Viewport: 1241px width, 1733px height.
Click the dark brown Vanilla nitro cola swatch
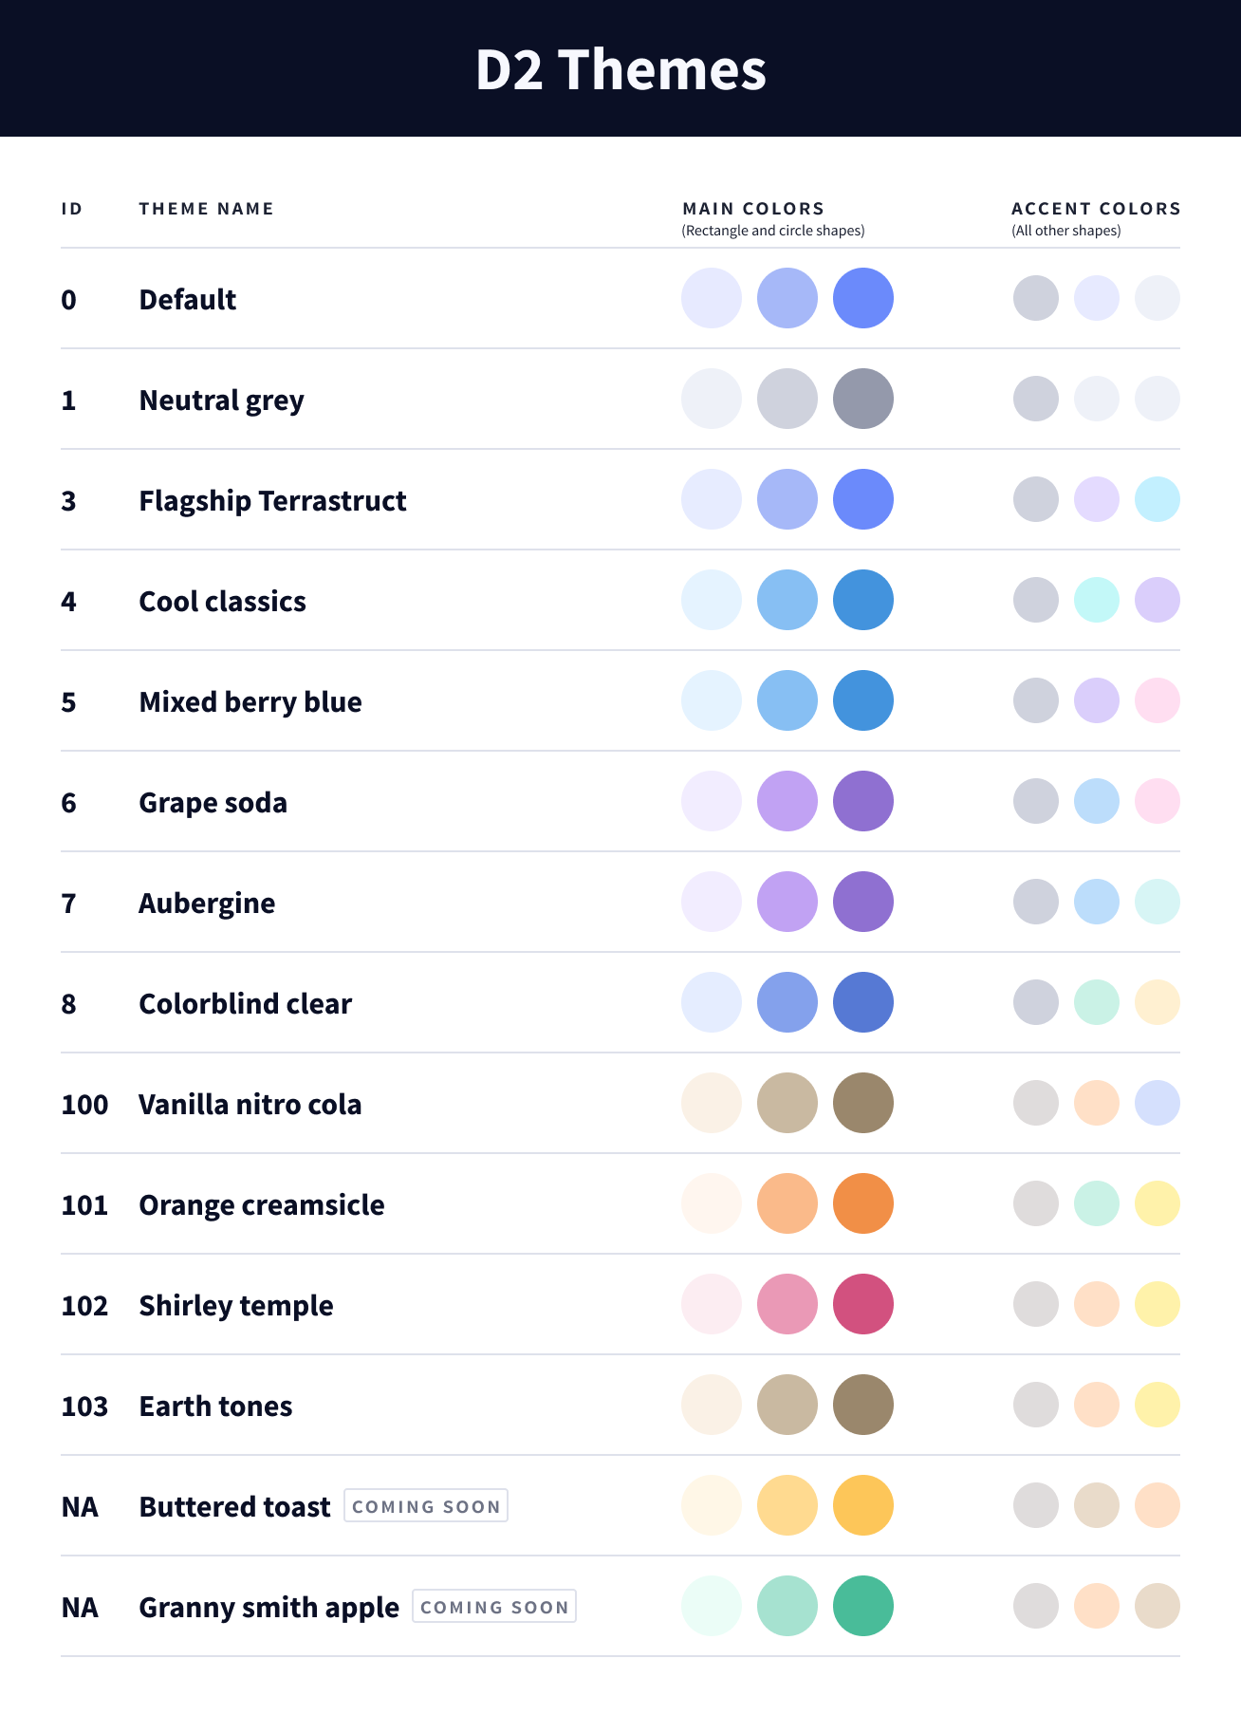[862, 1103]
